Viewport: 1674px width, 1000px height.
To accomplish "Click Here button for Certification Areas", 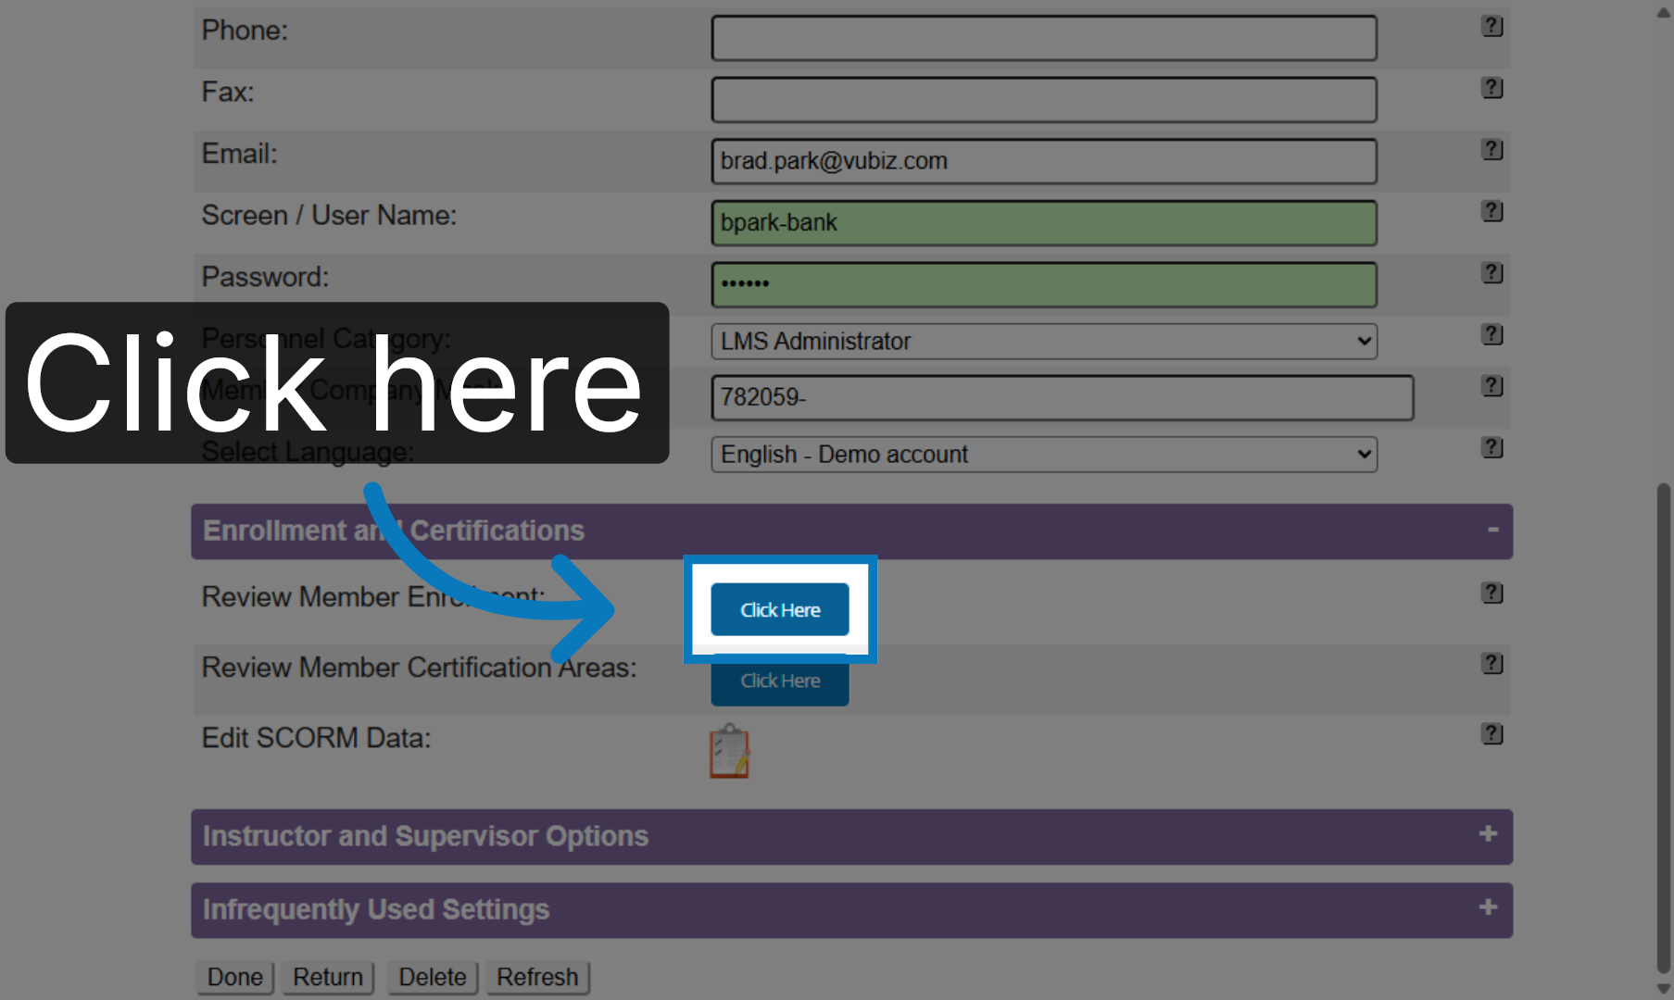I will tap(780, 681).
